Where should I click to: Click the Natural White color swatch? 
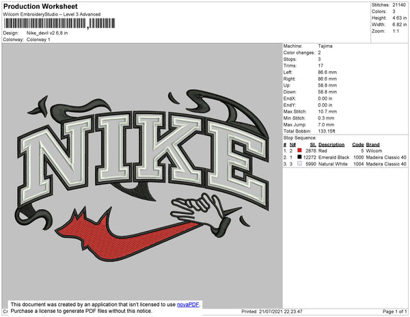(299, 163)
